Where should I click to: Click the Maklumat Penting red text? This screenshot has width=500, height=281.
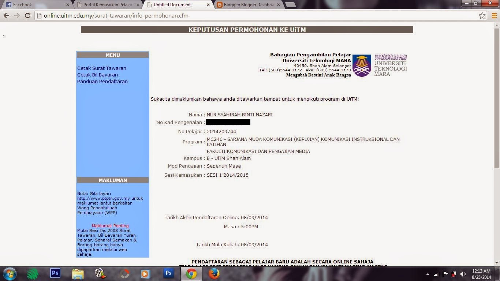tap(110, 226)
